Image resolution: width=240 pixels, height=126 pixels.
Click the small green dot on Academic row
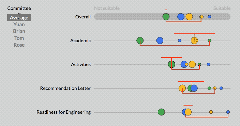[x=210, y=41]
